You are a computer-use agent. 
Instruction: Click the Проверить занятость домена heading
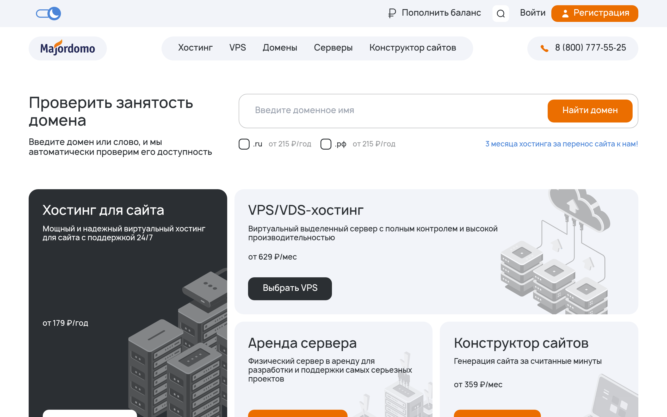[x=111, y=112]
